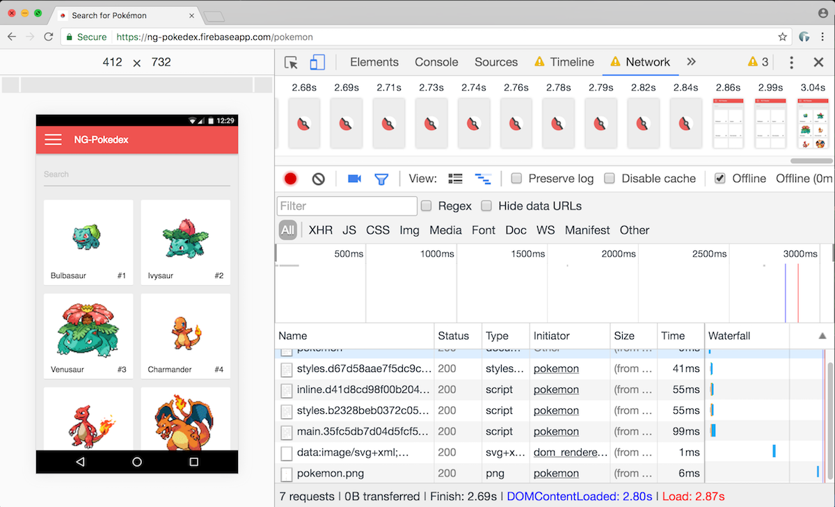Filter requests by Manifest

pyautogui.click(x=587, y=230)
